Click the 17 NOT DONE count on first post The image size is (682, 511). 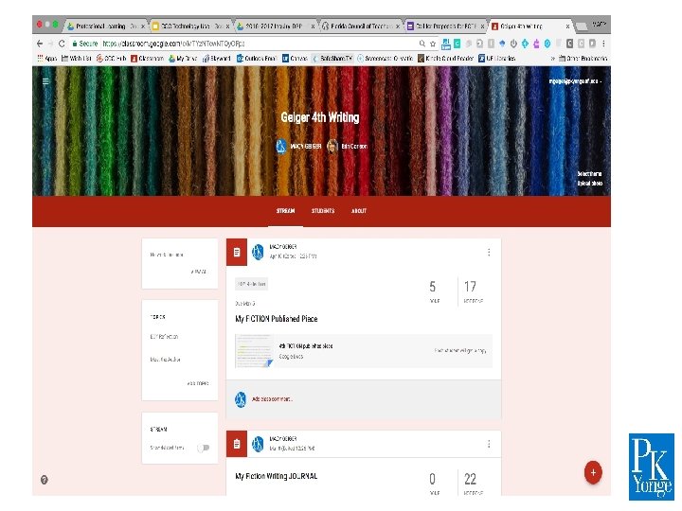(x=472, y=291)
